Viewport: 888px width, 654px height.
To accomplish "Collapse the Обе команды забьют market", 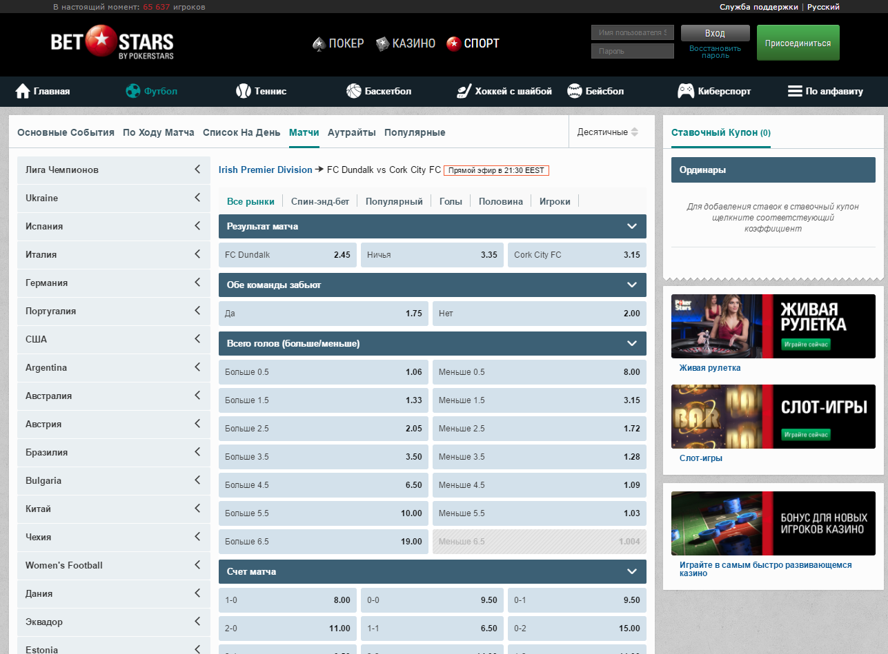I will pyautogui.click(x=631, y=285).
